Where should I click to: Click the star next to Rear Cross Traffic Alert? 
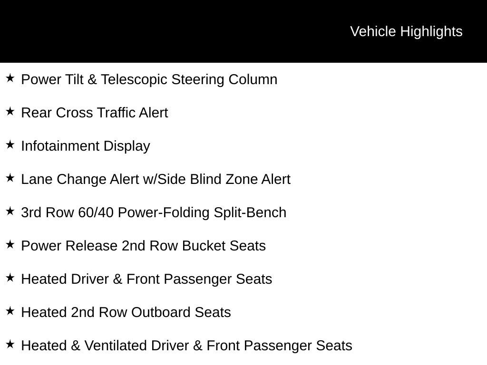[10, 111]
